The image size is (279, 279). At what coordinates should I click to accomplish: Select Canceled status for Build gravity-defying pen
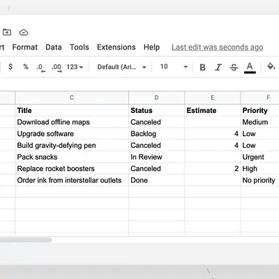(x=156, y=145)
